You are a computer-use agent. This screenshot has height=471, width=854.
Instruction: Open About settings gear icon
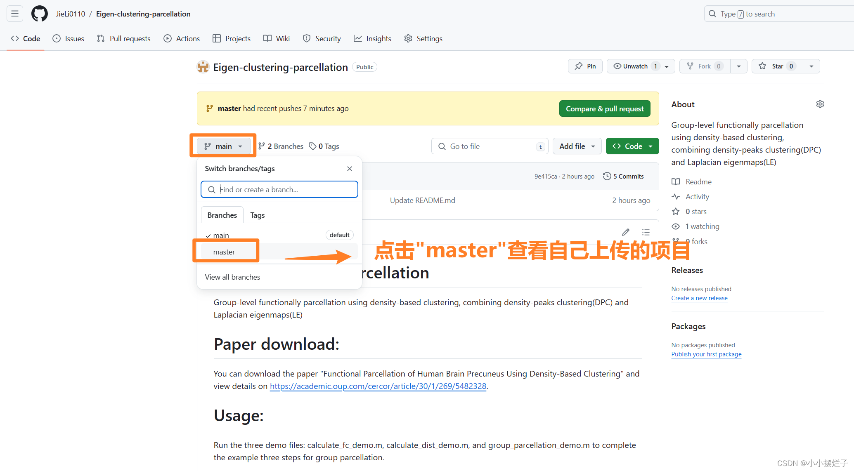(x=820, y=104)
